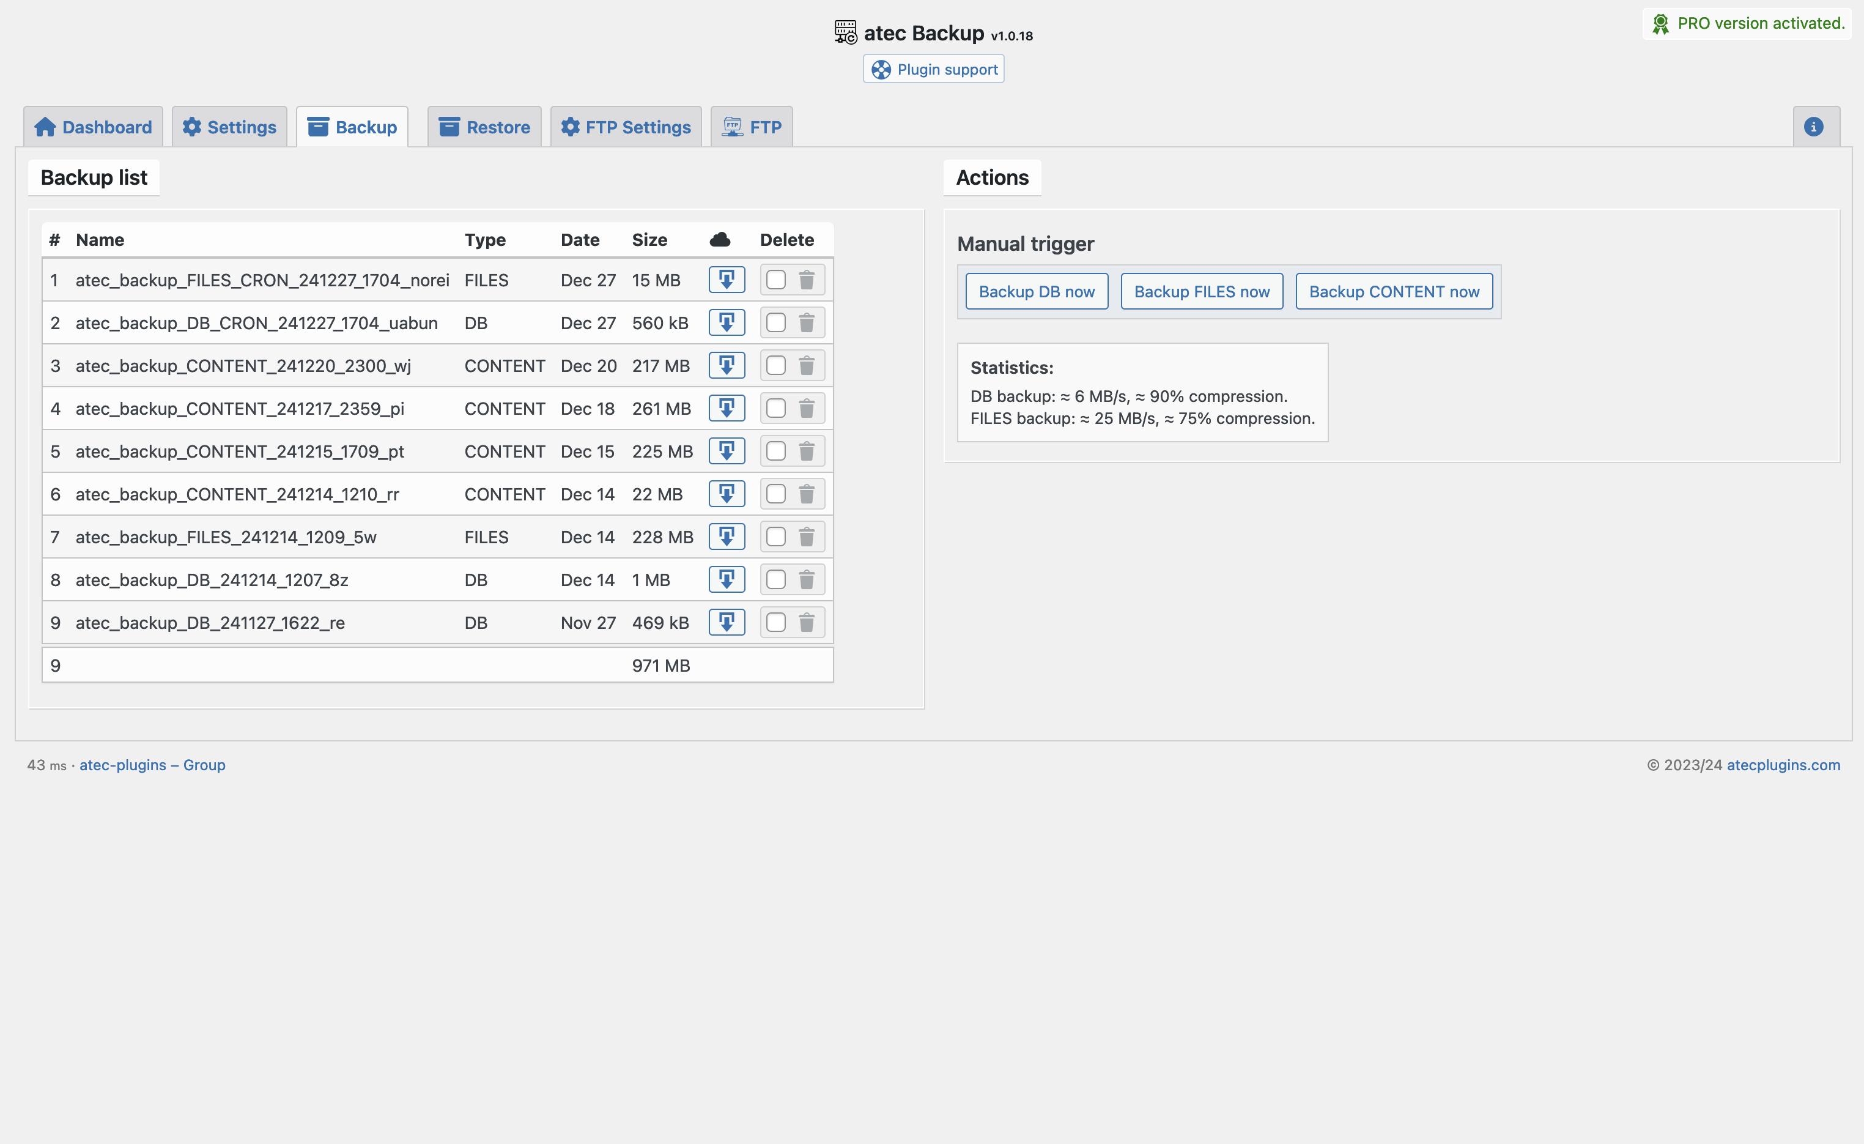The height and width of the screenshot is (1144, 1864).
Task: Click trash icon for DB_CRON_241227 backup
Action: tap(807, 323)
